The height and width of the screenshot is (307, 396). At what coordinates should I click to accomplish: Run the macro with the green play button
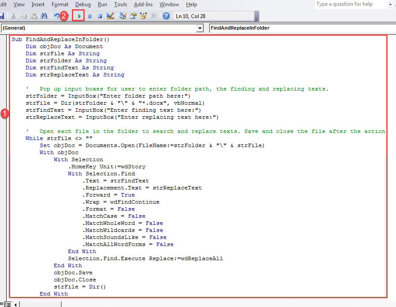click(x=79, y=16)
